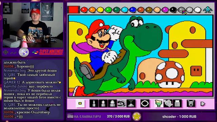This screenshot has width=217, height=122.
Task: Select the white color ball
Action: click(x=197, y=10)
